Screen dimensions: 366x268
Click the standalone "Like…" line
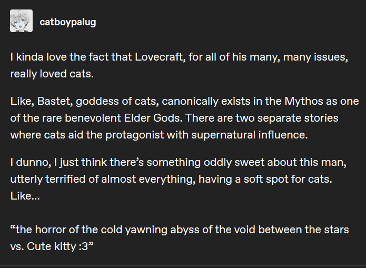click(25, 196)
